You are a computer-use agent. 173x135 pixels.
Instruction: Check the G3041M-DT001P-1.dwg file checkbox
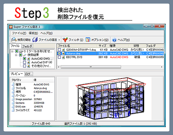pos(59,50)
